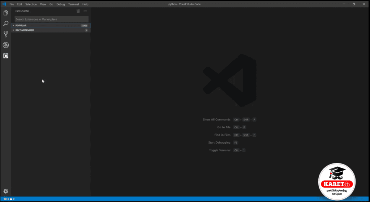Screen dimensions: 370x202
Task: Open the Help menu
Action: (x=85, y=4)
